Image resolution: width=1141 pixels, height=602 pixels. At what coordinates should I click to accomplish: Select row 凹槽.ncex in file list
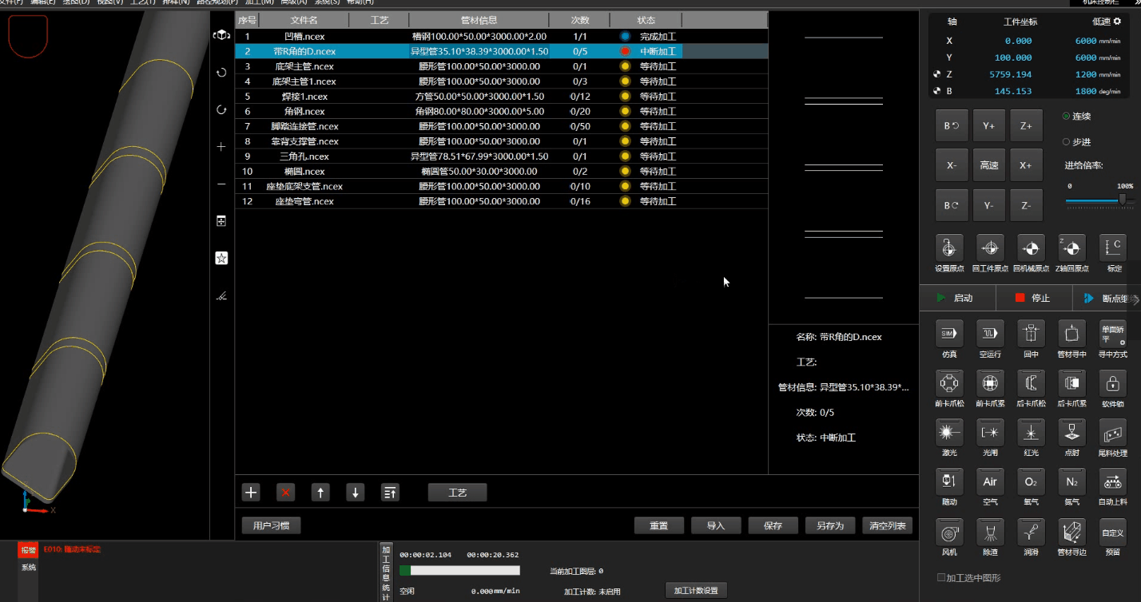click(x=501, y=36)
